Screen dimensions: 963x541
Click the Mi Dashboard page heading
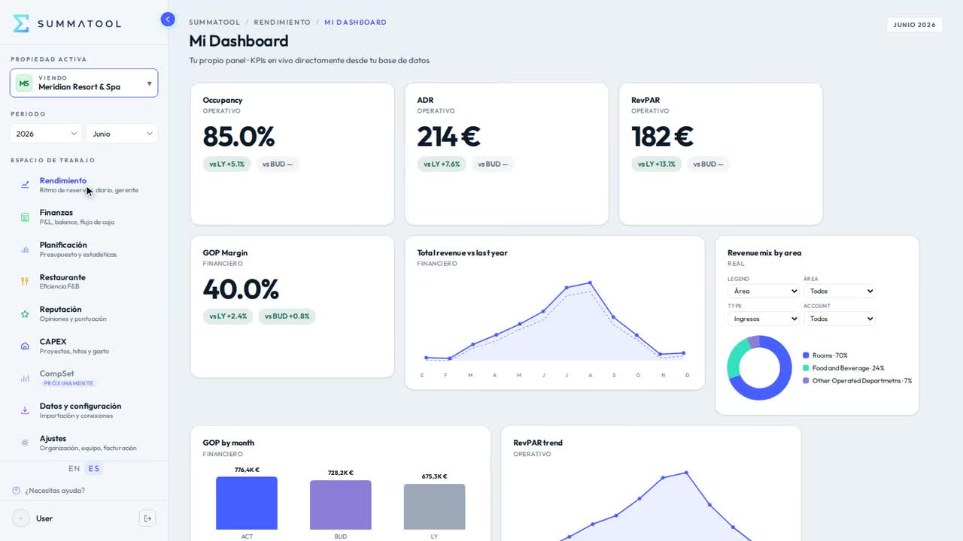(238, 41)
